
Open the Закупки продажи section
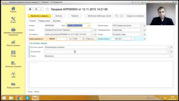tap(13, 43)
